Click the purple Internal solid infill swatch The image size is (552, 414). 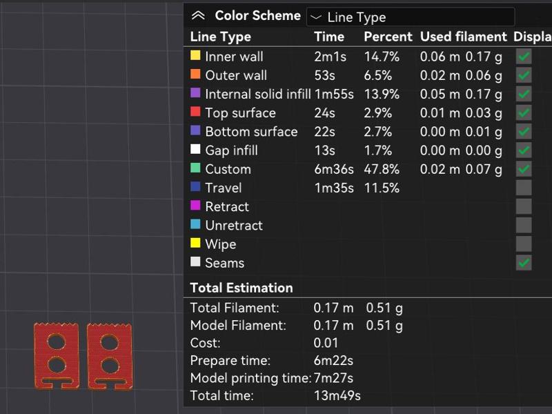click(195, 92)
